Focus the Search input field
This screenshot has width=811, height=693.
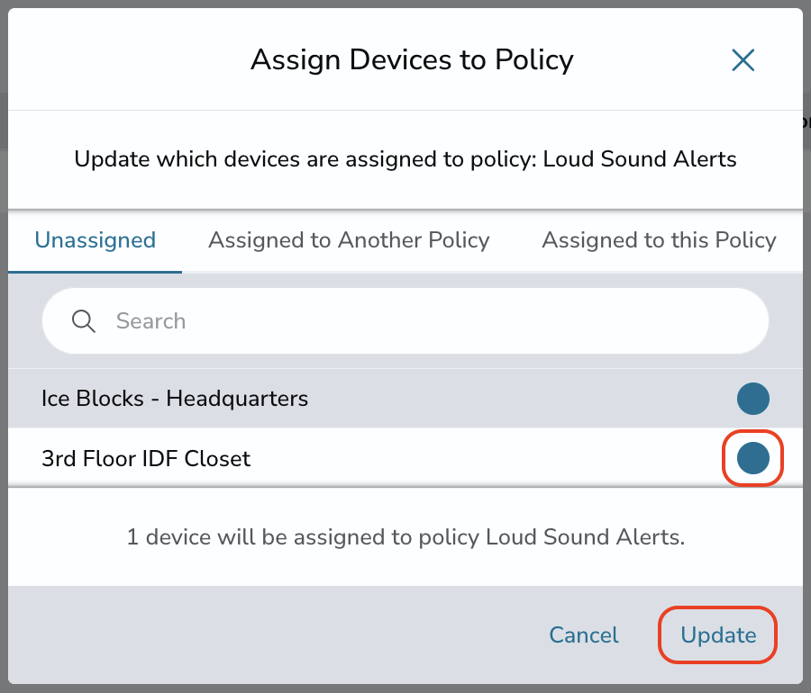pos(405,321)
